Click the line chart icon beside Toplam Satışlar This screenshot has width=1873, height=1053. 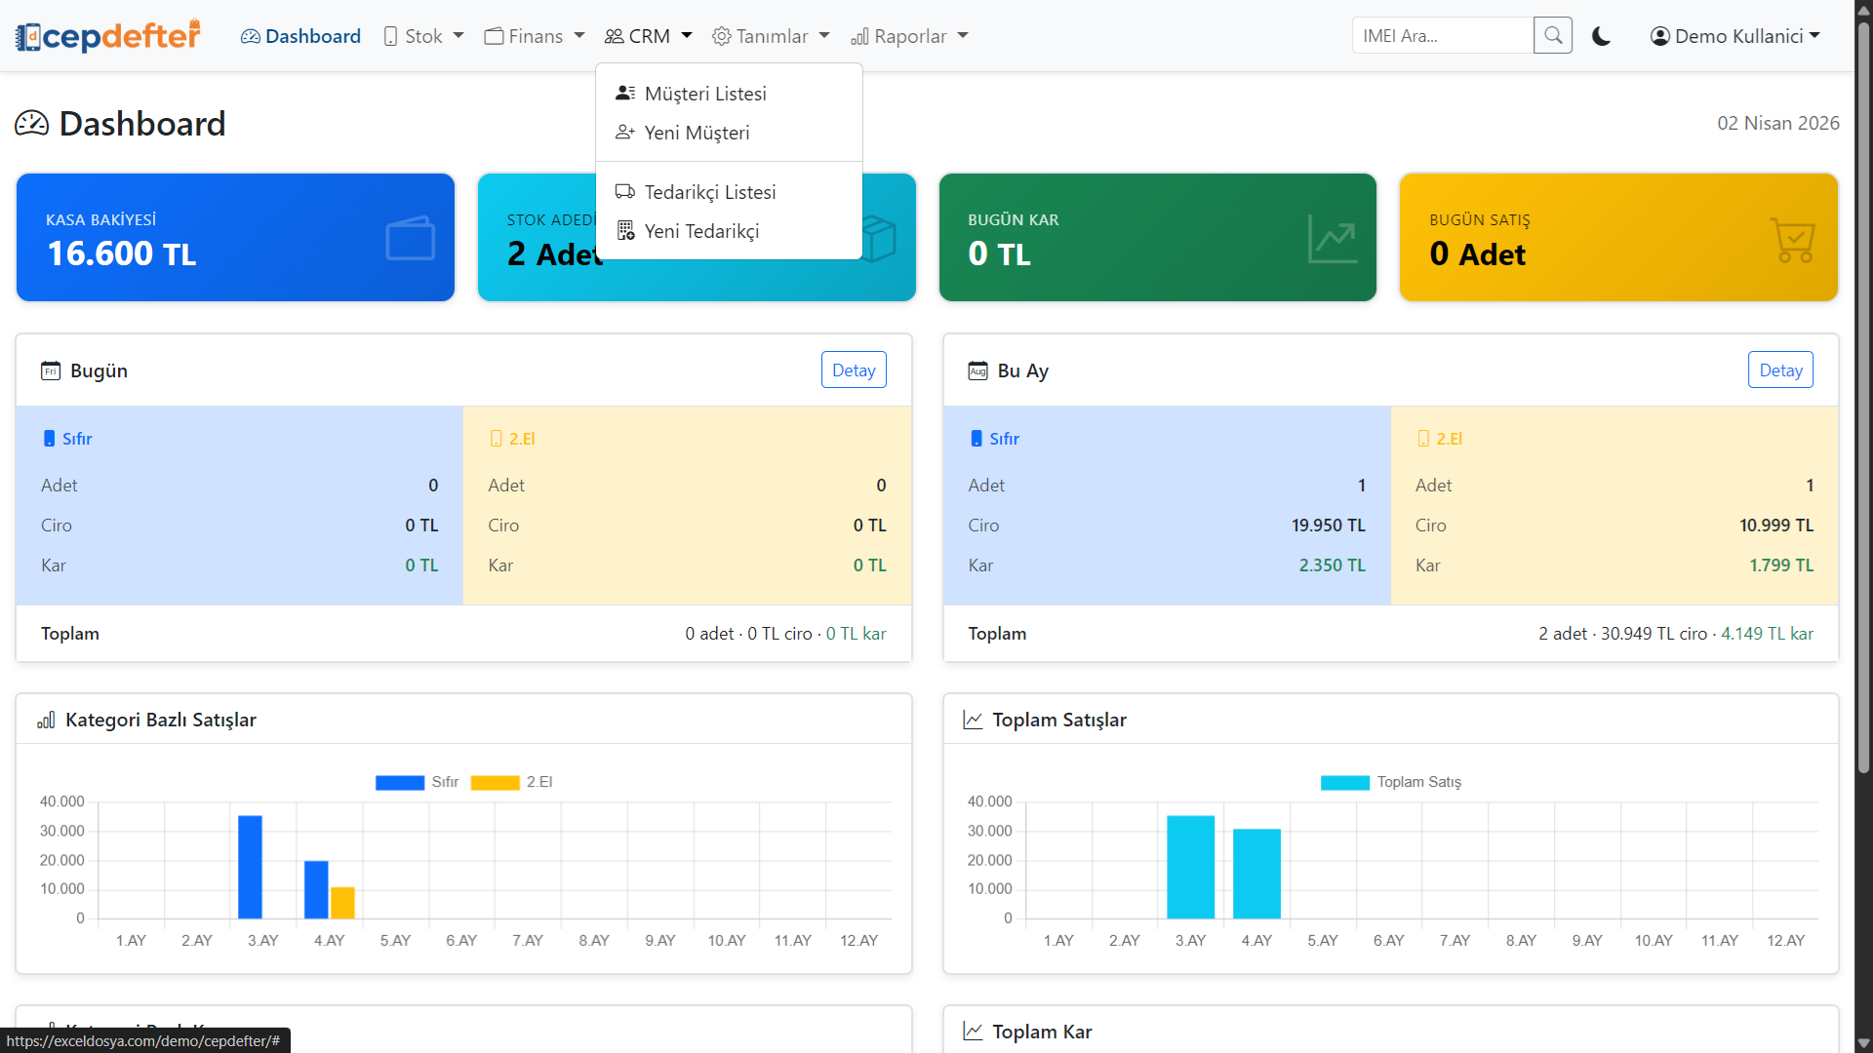[x=973, y=721]
